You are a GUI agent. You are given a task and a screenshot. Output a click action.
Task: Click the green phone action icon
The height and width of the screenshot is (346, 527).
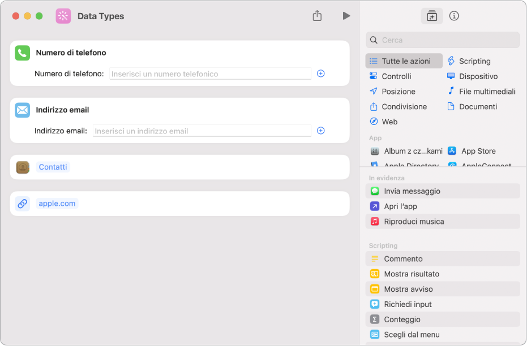[x=23, y=53]
